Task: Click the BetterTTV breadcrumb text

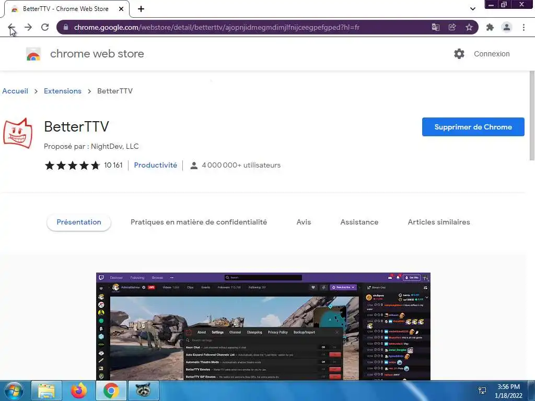Action: point(114,91)
